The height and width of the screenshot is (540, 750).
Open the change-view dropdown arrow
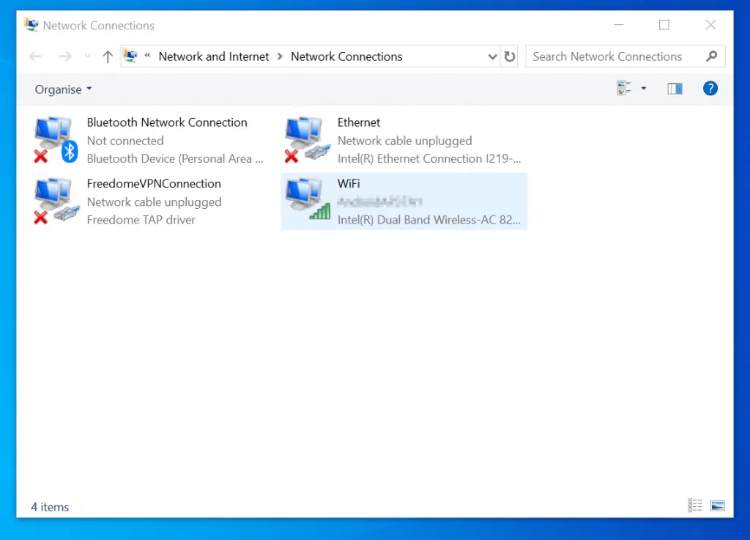(643, 88)
